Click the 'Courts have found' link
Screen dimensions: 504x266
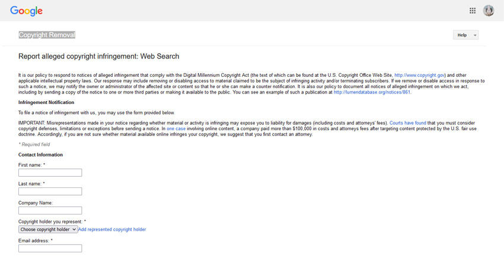[407, 123]
